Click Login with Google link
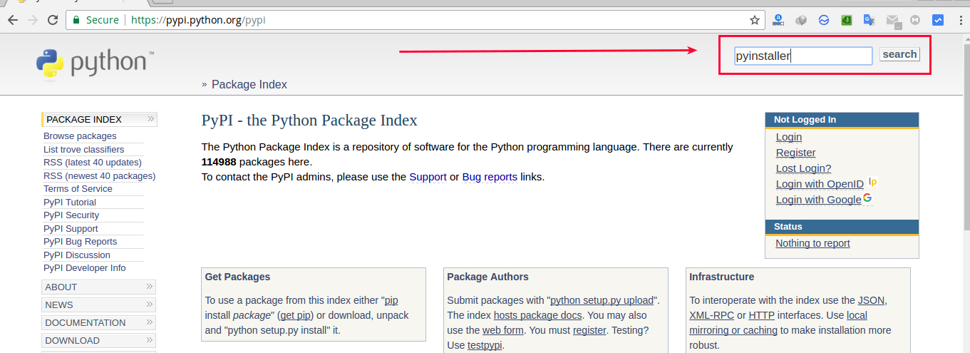The width and height of the screenshot is (970, 353). (818, 200)
